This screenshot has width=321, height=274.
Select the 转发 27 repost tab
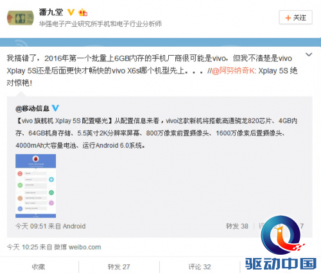click(x=119, y=267)
